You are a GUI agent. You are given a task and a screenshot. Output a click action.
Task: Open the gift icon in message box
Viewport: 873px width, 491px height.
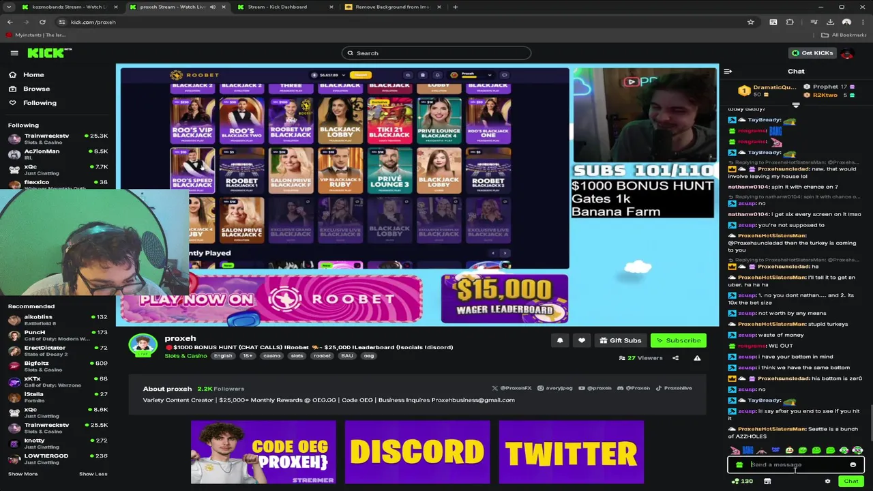[739, 465]
